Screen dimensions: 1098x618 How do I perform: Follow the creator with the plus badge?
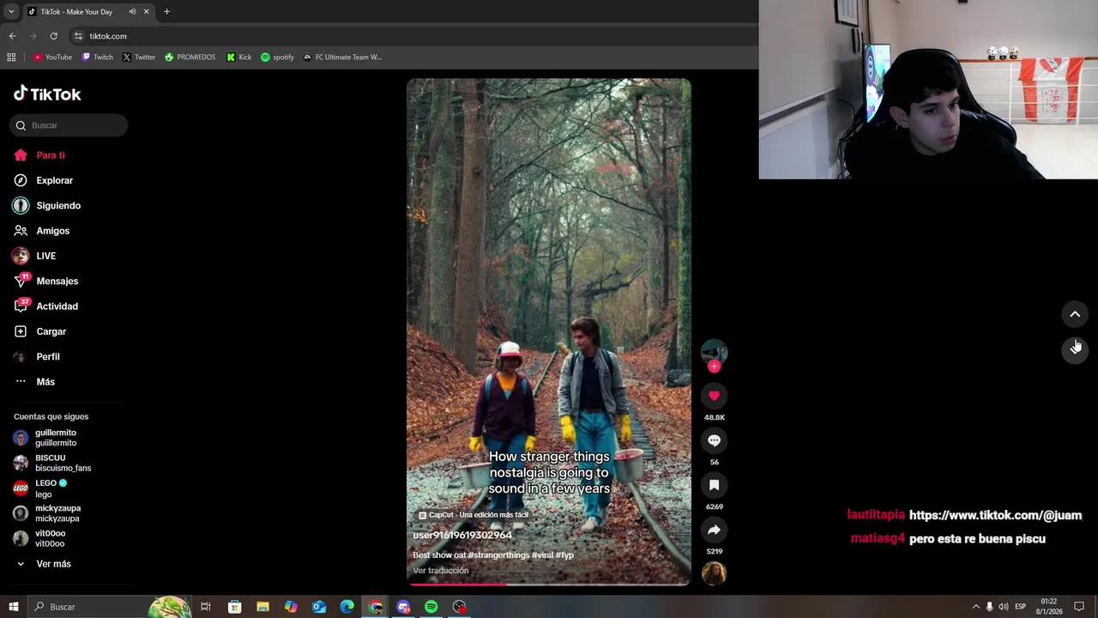point(714,367)
